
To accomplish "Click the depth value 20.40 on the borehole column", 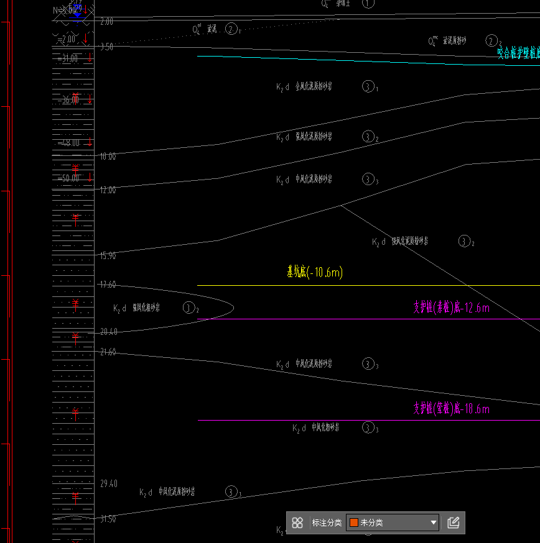I will coord(108,332).
